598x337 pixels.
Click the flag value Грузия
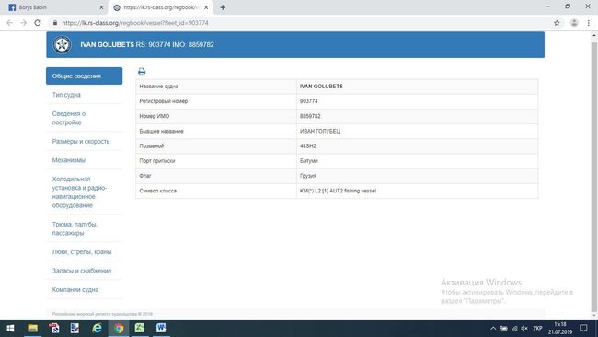coord(308,176)
